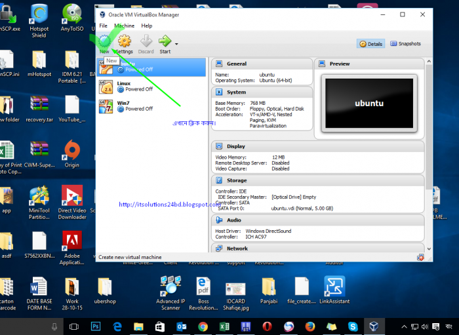Open the File menu
This screenshot has height=335, width=459.
click(103, 26)
